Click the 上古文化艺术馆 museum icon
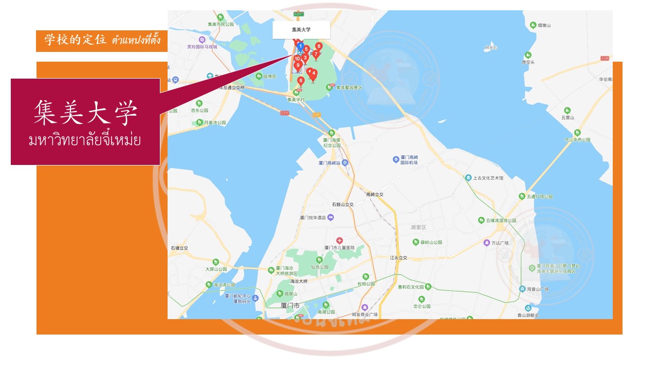The image size is (658, 370). 468,178
